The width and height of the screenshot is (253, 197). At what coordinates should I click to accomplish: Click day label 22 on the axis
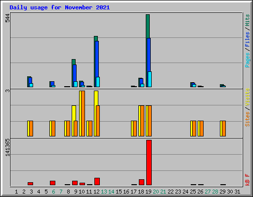[x=170, y=192]
